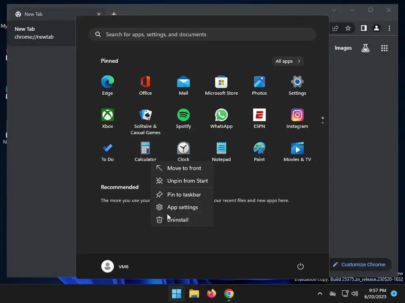Open Chrome's three-dot menu
The height and width of the screenshot is (303, 405).
click(389, 28)
